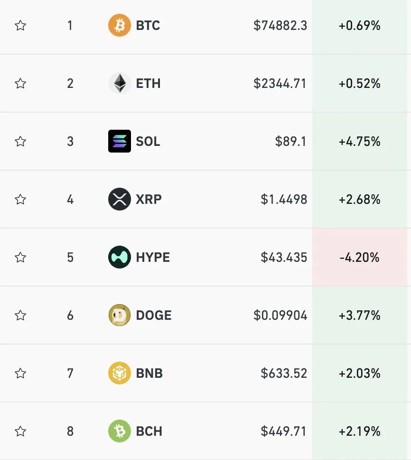This screenshot has height=460, width=411.
Task: Open XRP by clicking its ticker text
Action: (x=148, y=199)
